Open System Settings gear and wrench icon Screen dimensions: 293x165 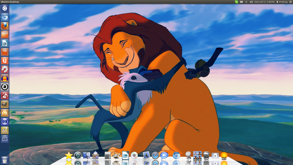5,69
